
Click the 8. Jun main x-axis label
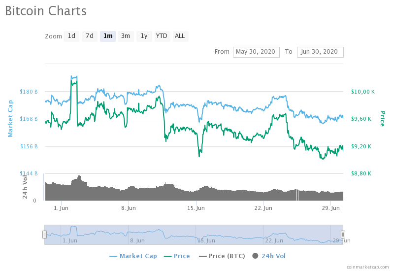(129, 208)
